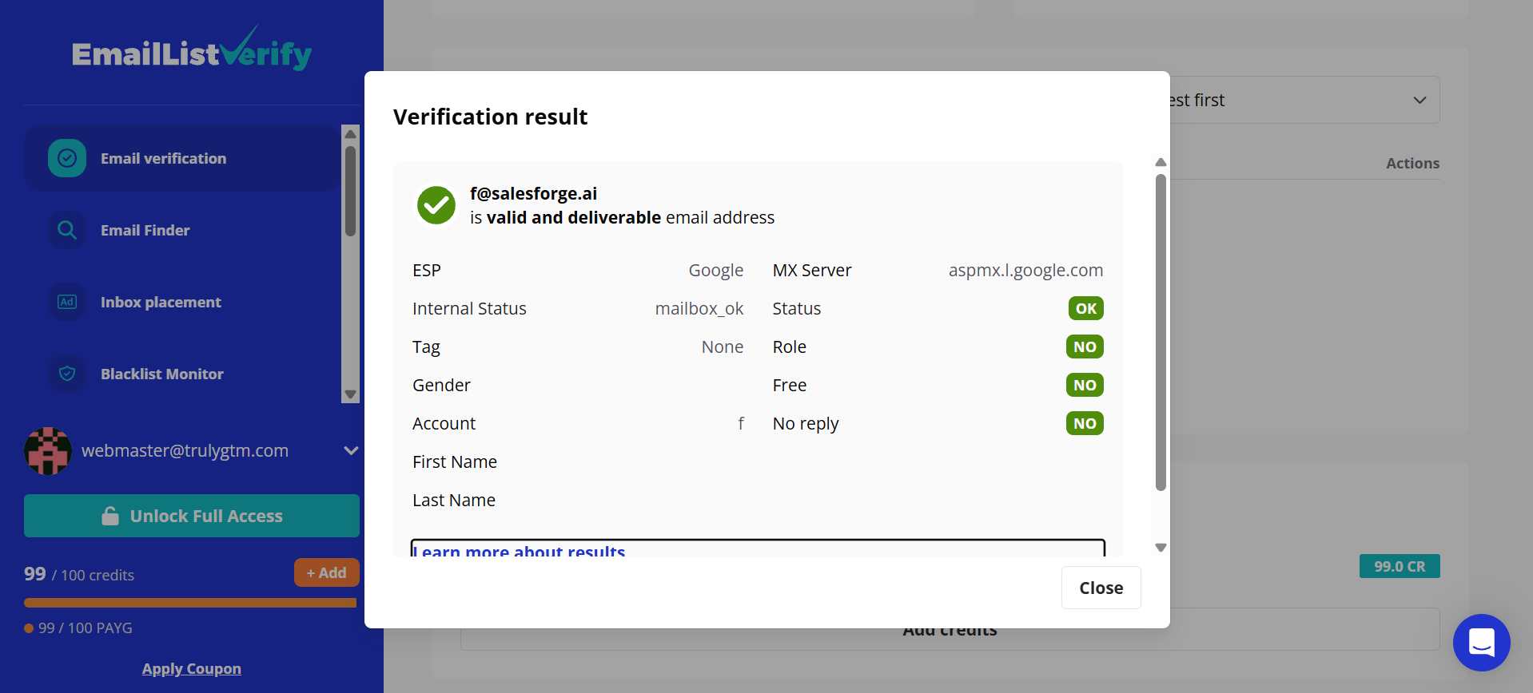Click the Last Name label
Screen dimensions: 1533x693
point(454,500)
